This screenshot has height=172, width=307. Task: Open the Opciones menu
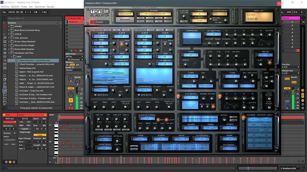[40, 7]
